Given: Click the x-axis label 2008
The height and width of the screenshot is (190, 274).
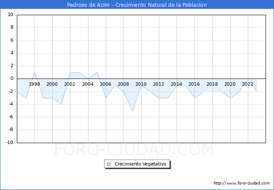Looking at the screenshot, I should point(123,84).
